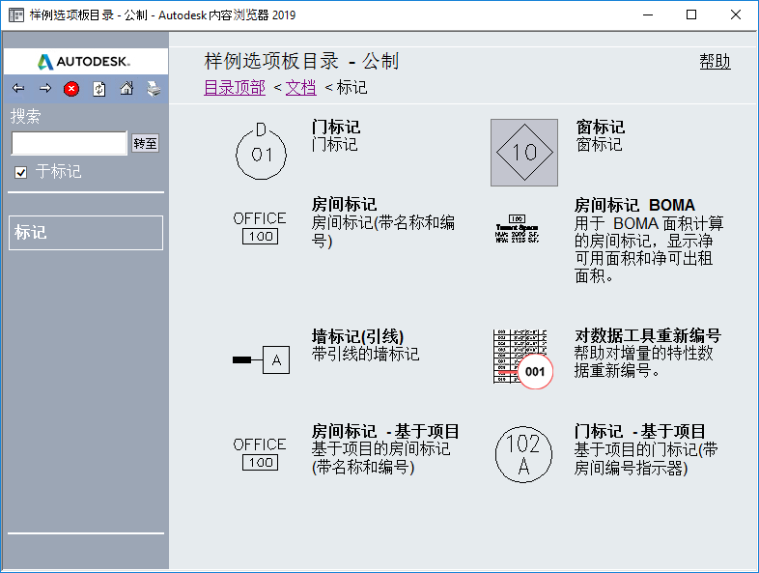This screenshot has height=573, width=759.
Task: Select the 房间标记 BOMA thumbnail
Action: (x=517, y=229)
